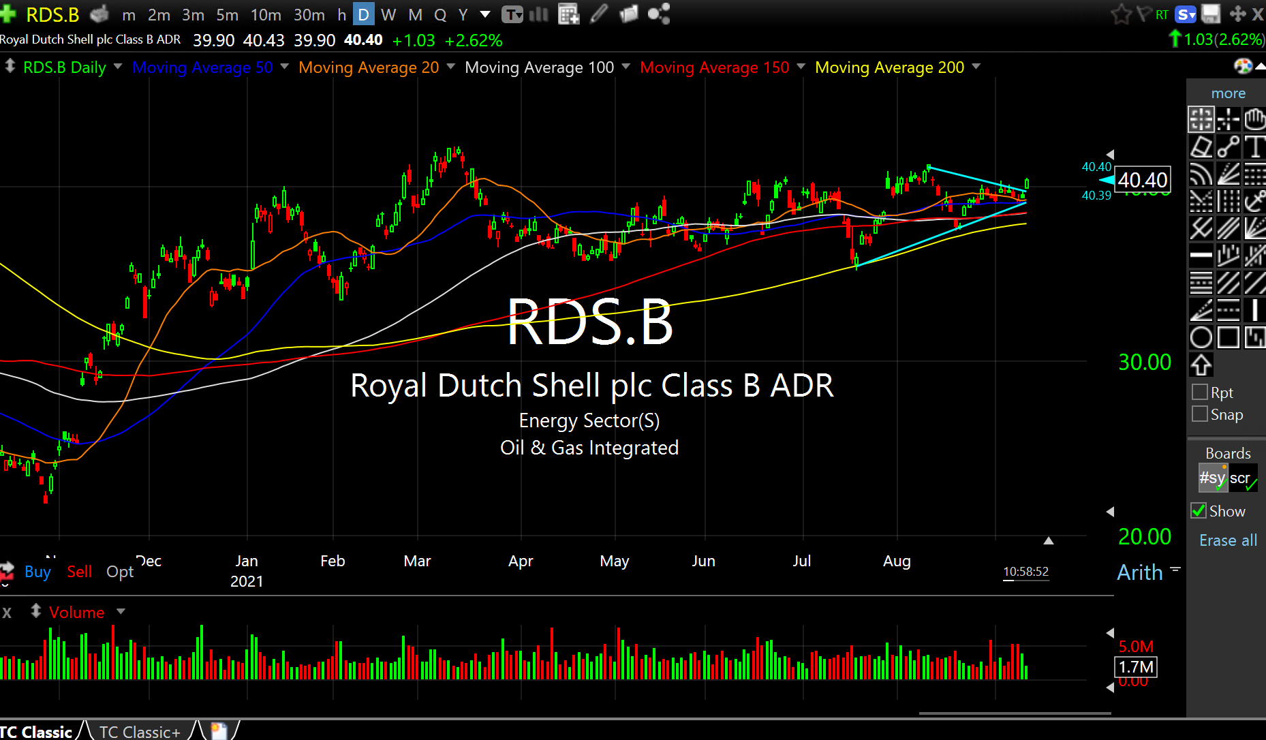Click the bar chart style icon

[x=539, y=14]
